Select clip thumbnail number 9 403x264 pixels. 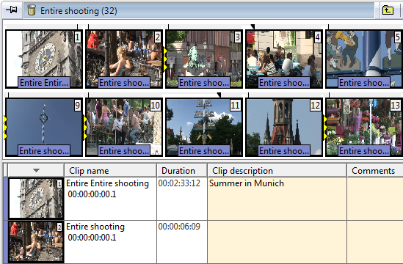pyautogui.click(x=44, y=128)
